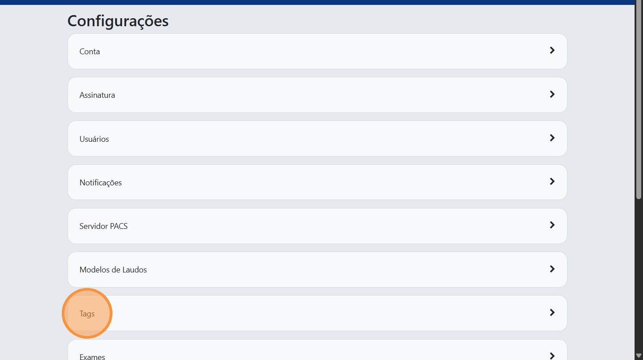
Task: Select the Assinatura settings label
Action: (97, 95)
